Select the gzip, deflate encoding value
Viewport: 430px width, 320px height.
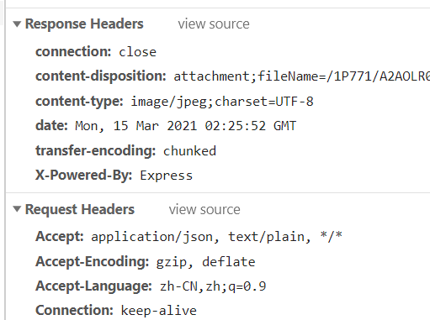coord(205,262)
